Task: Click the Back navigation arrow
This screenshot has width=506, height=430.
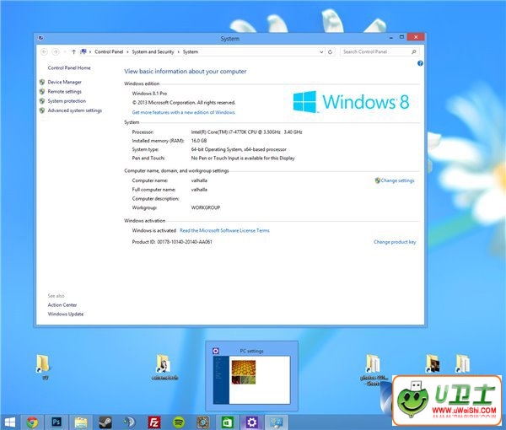Action: tap(44, 51)
